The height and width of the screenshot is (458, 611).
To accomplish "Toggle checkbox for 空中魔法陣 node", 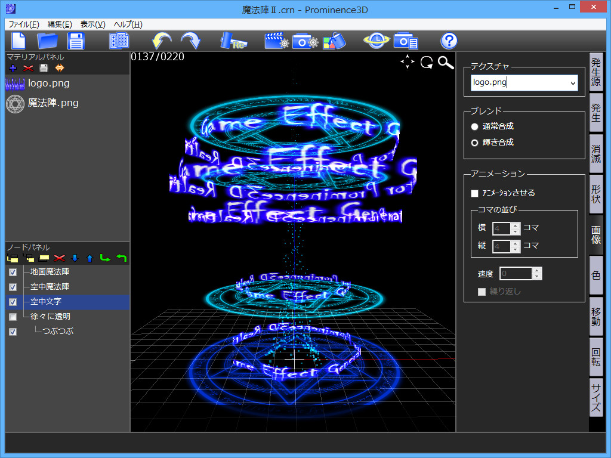I will 13,287.
